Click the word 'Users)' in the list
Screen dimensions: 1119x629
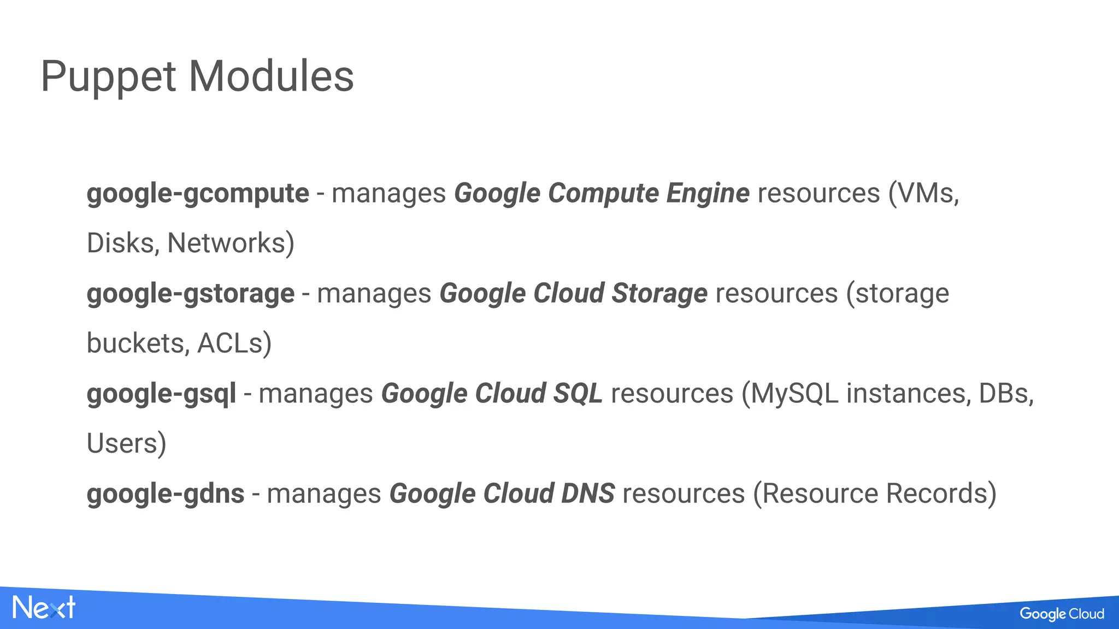(127, 444)
